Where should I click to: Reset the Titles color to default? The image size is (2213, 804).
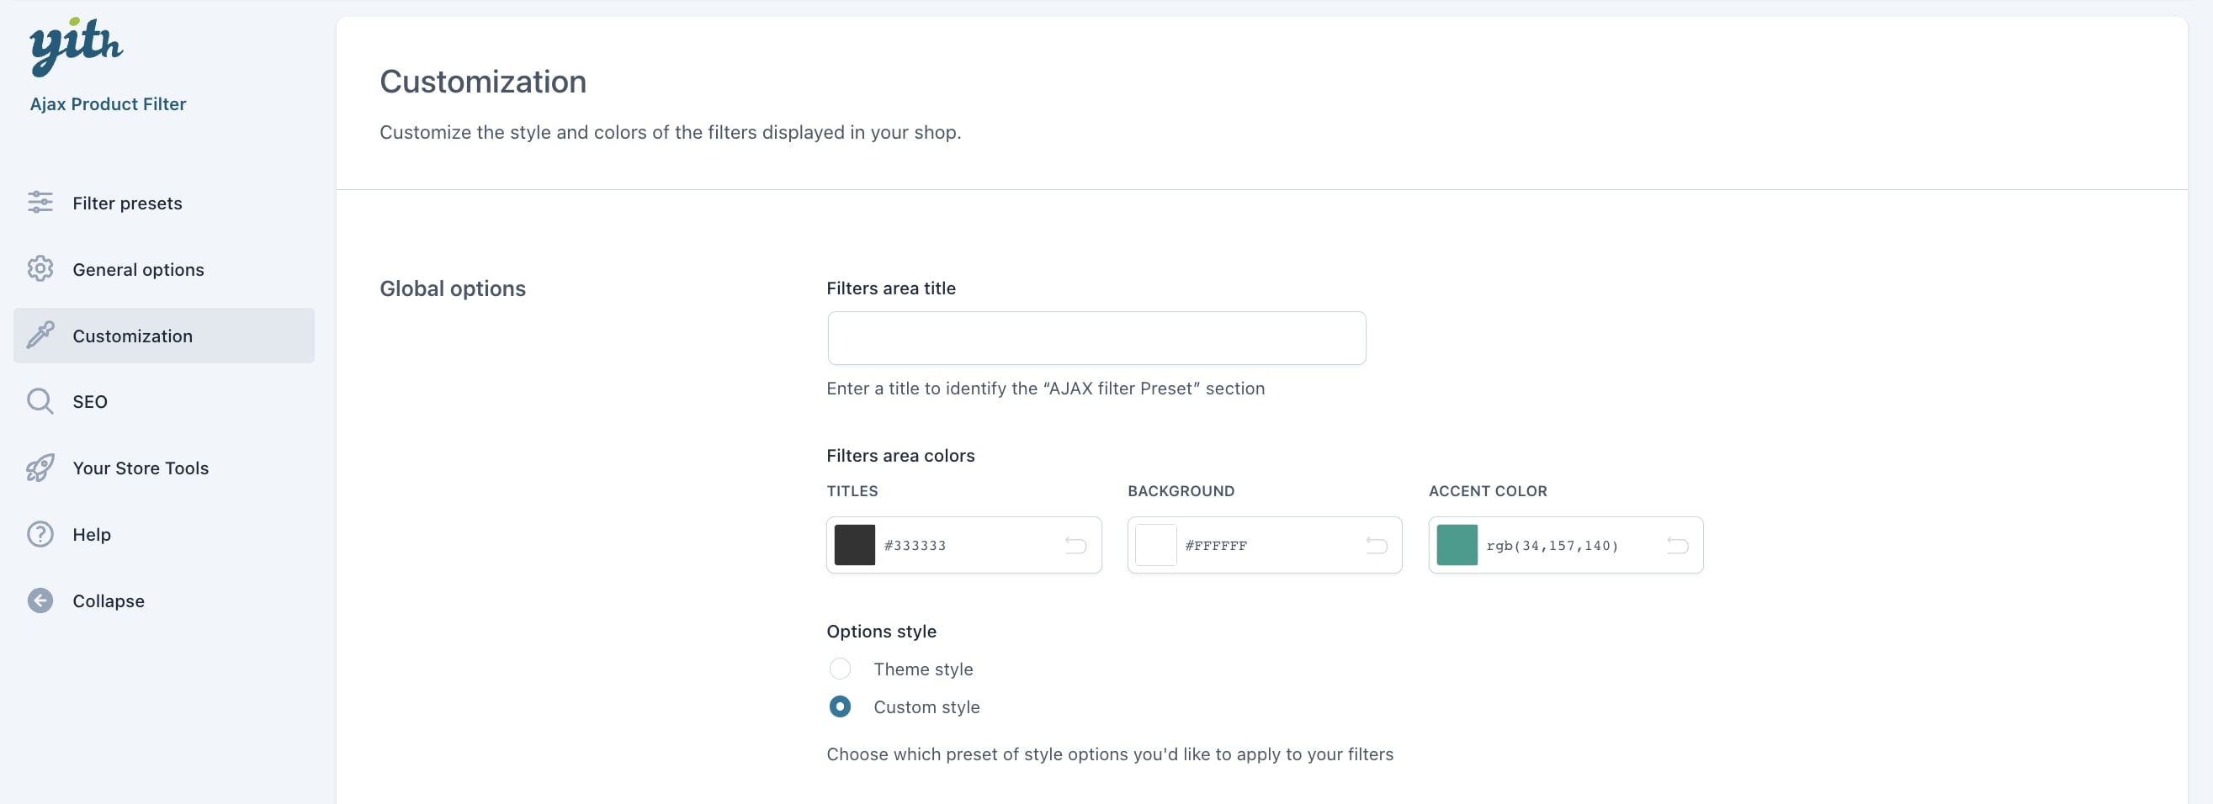[x=1075, y=545]
